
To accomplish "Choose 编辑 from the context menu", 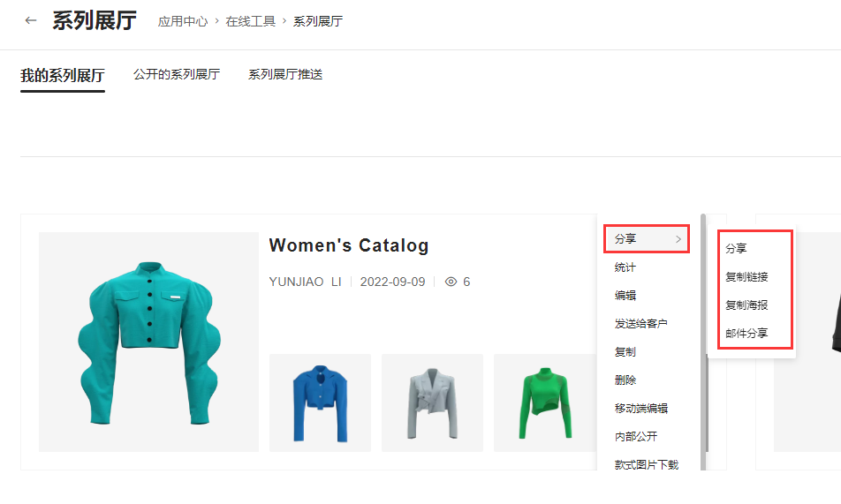I will click(625, 296).
